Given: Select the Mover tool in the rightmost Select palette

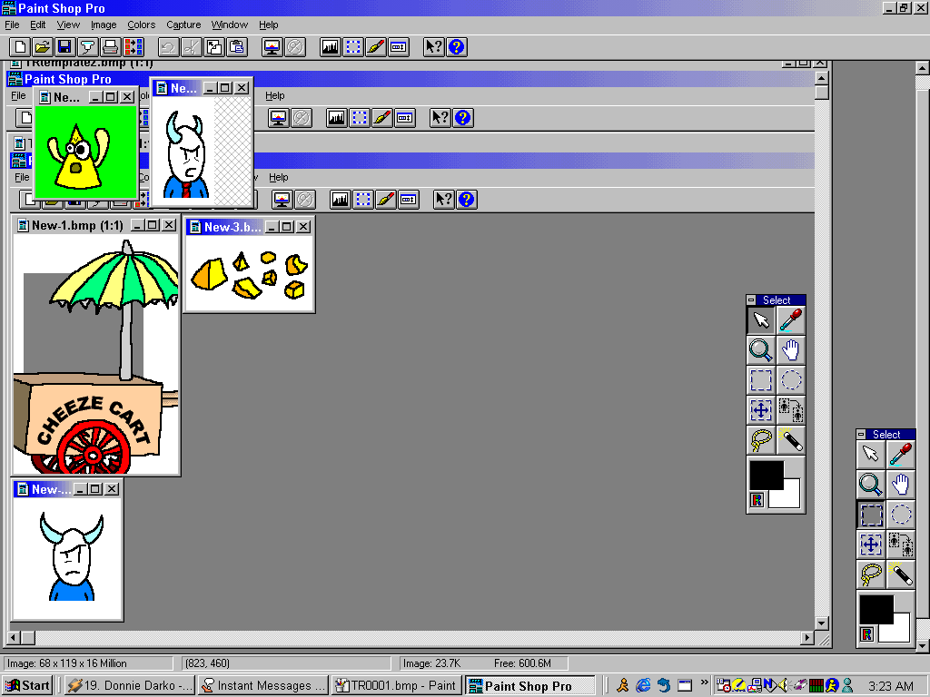Looking at the screenshot, I should (870, 545).
